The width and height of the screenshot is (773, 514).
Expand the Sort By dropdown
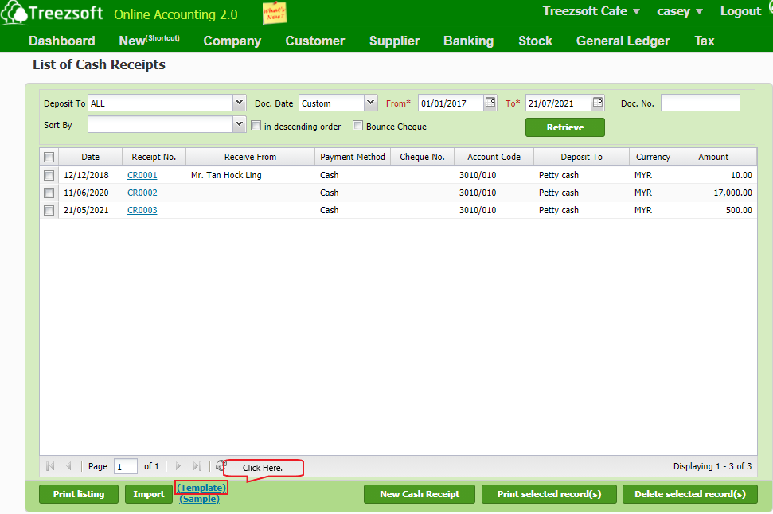pyautogui.click(x=240, y=125)
